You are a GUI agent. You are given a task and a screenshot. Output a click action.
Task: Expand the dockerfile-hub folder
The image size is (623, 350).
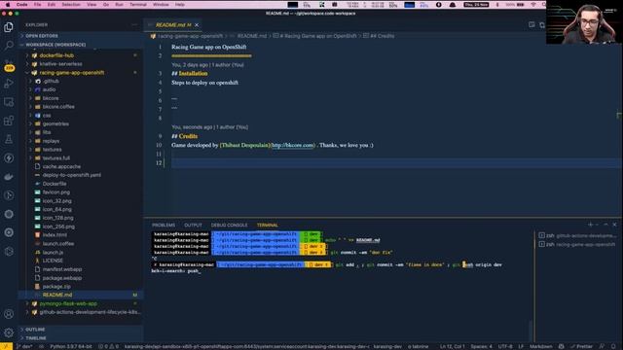pyautogui.click(x=56, y=55)
